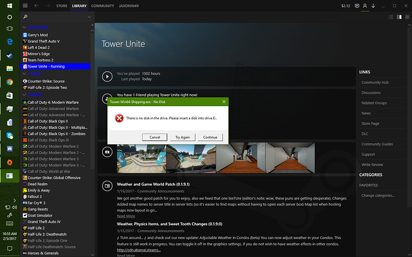
Task: Click Continue in the error dialog
Action: [210, 137]
